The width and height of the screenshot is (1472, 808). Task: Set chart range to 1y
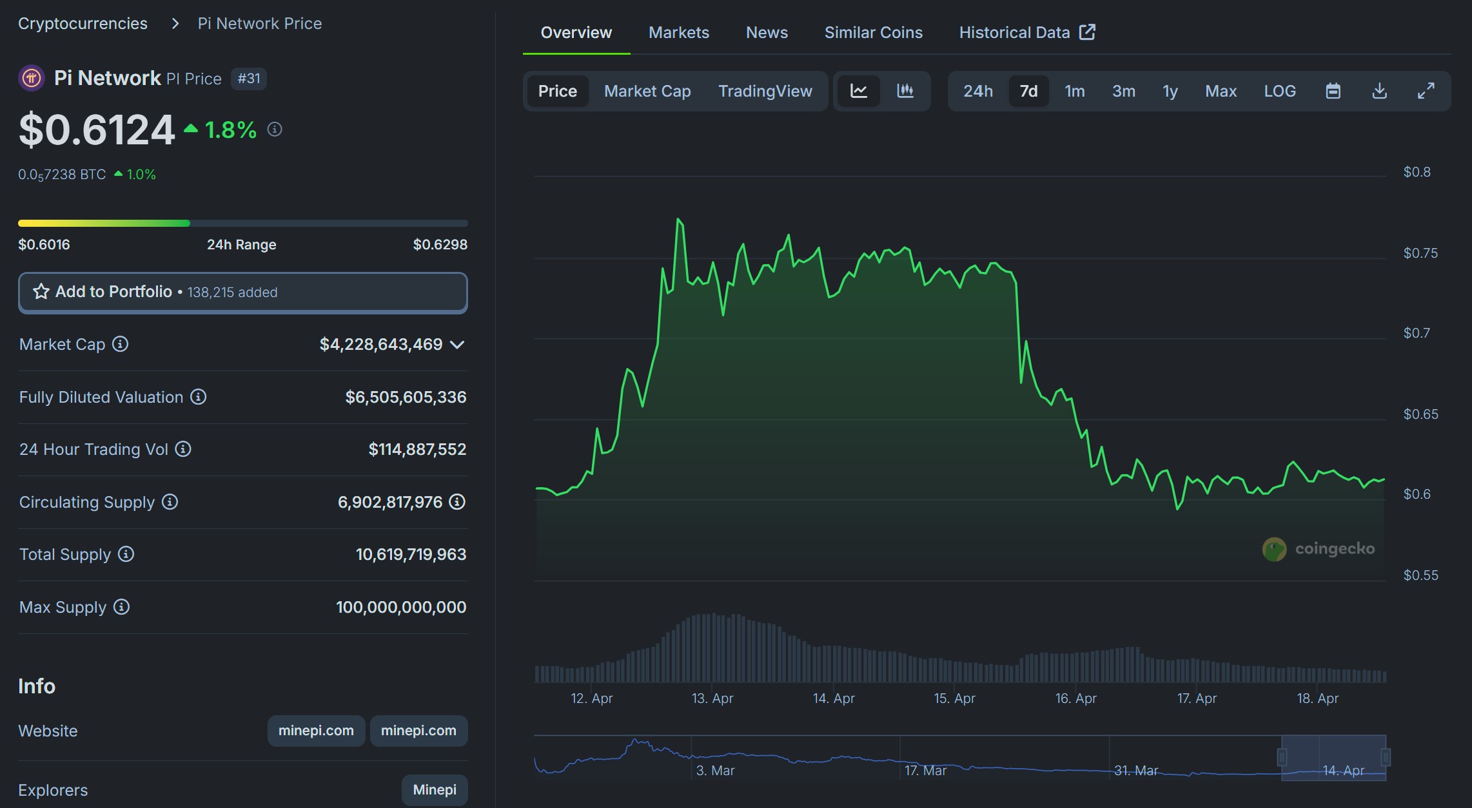[x=1170, y=91]
